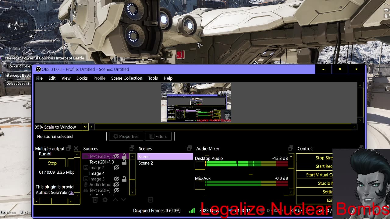
Task: Remove selected source with trash icon
Action: click(x=95, y=200)
